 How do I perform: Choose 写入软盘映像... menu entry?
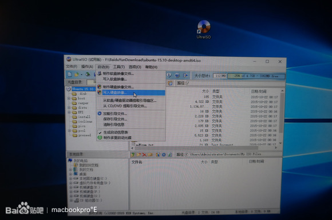[114, 79]
